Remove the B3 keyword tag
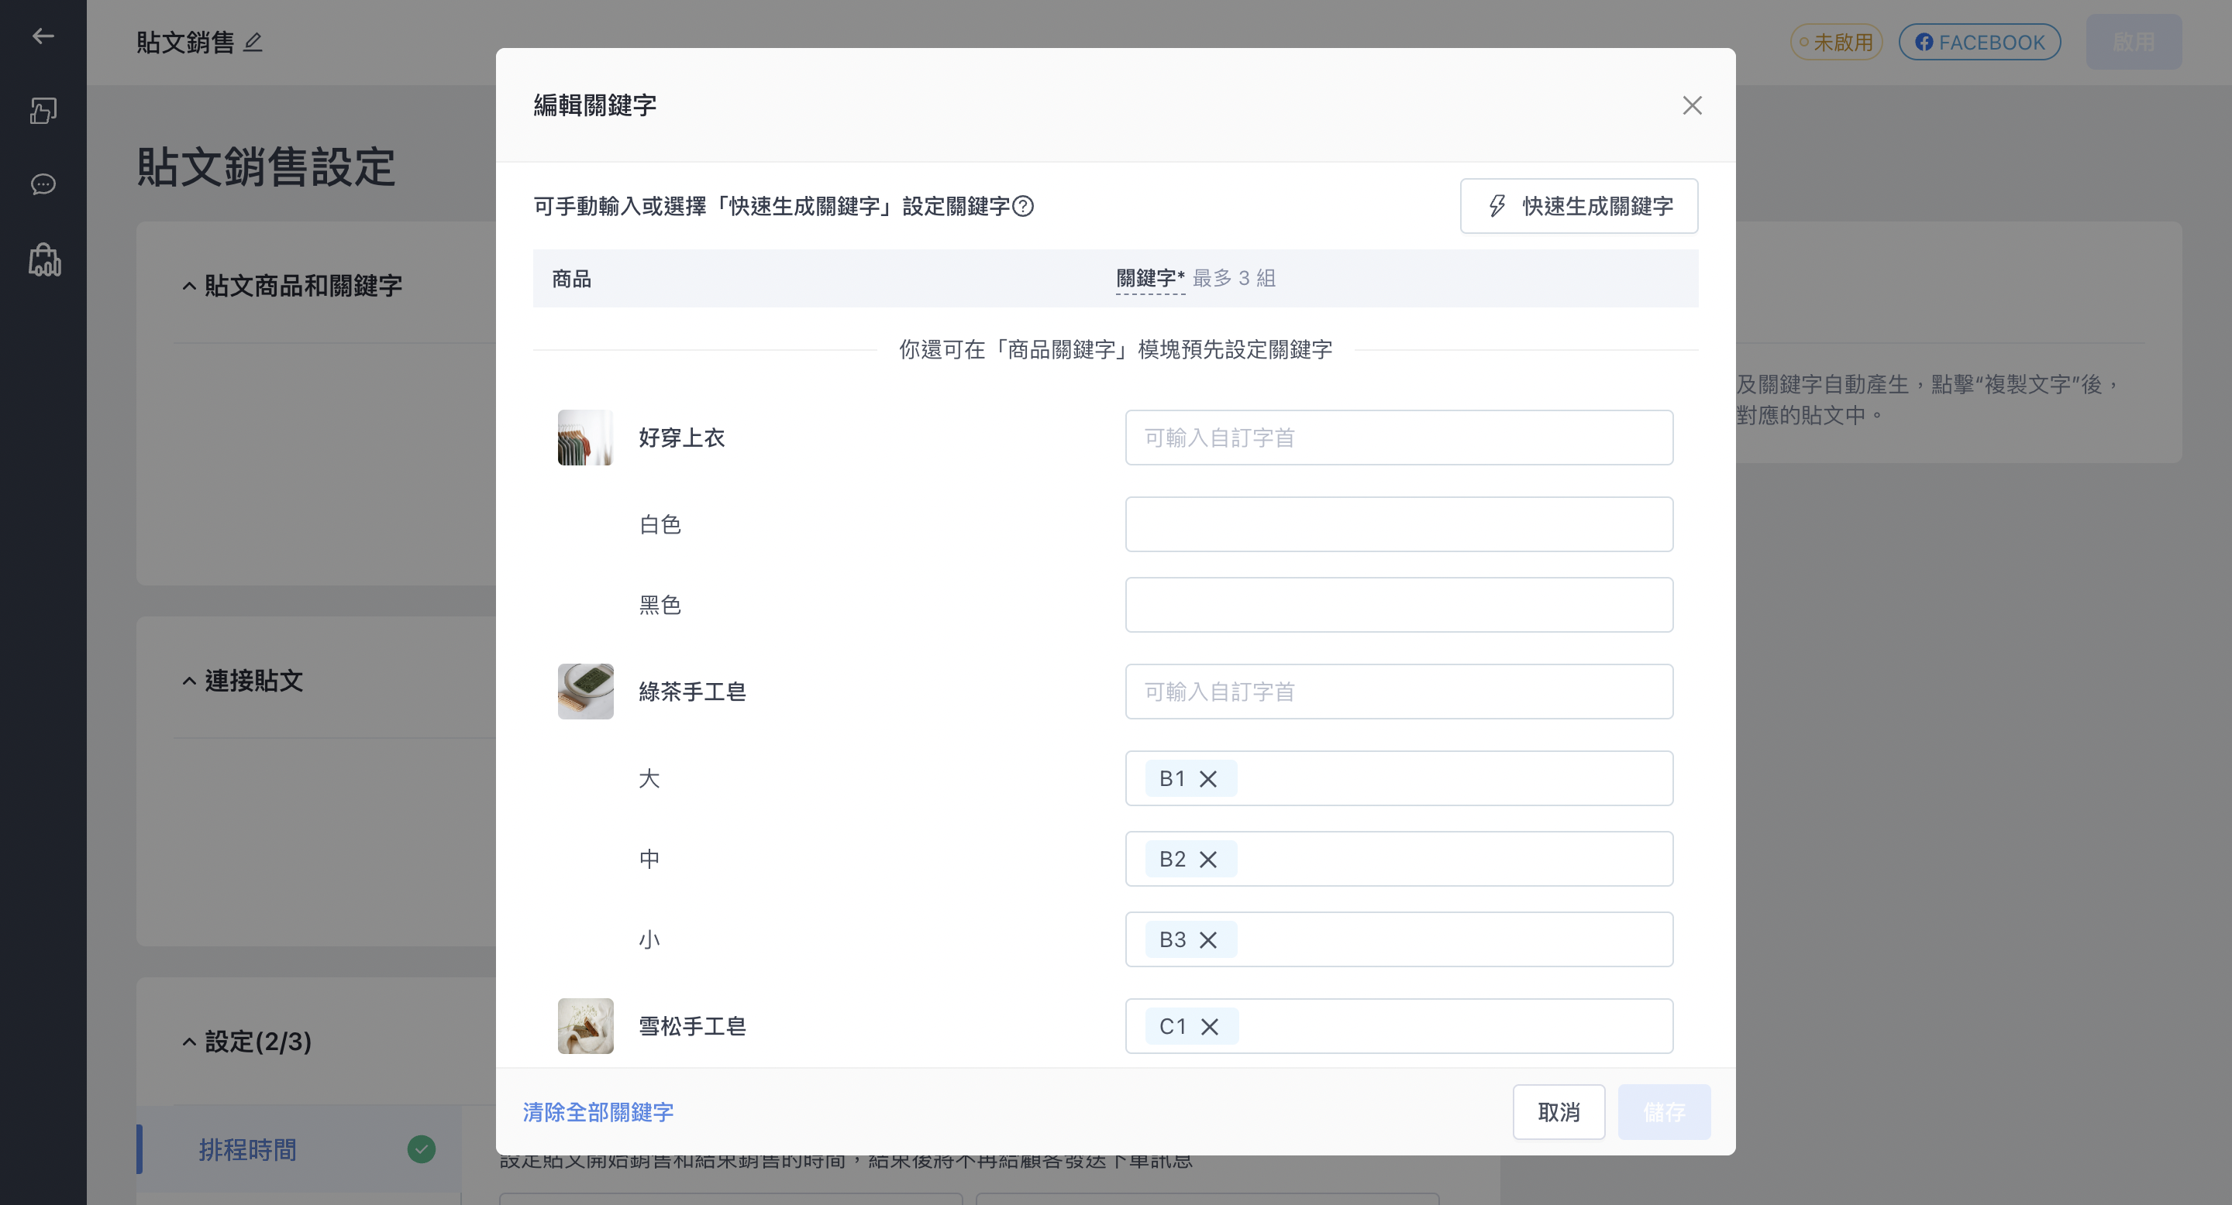Image resolution: width=2232 pixels, height=1205 pixels. click(1208, 940)
